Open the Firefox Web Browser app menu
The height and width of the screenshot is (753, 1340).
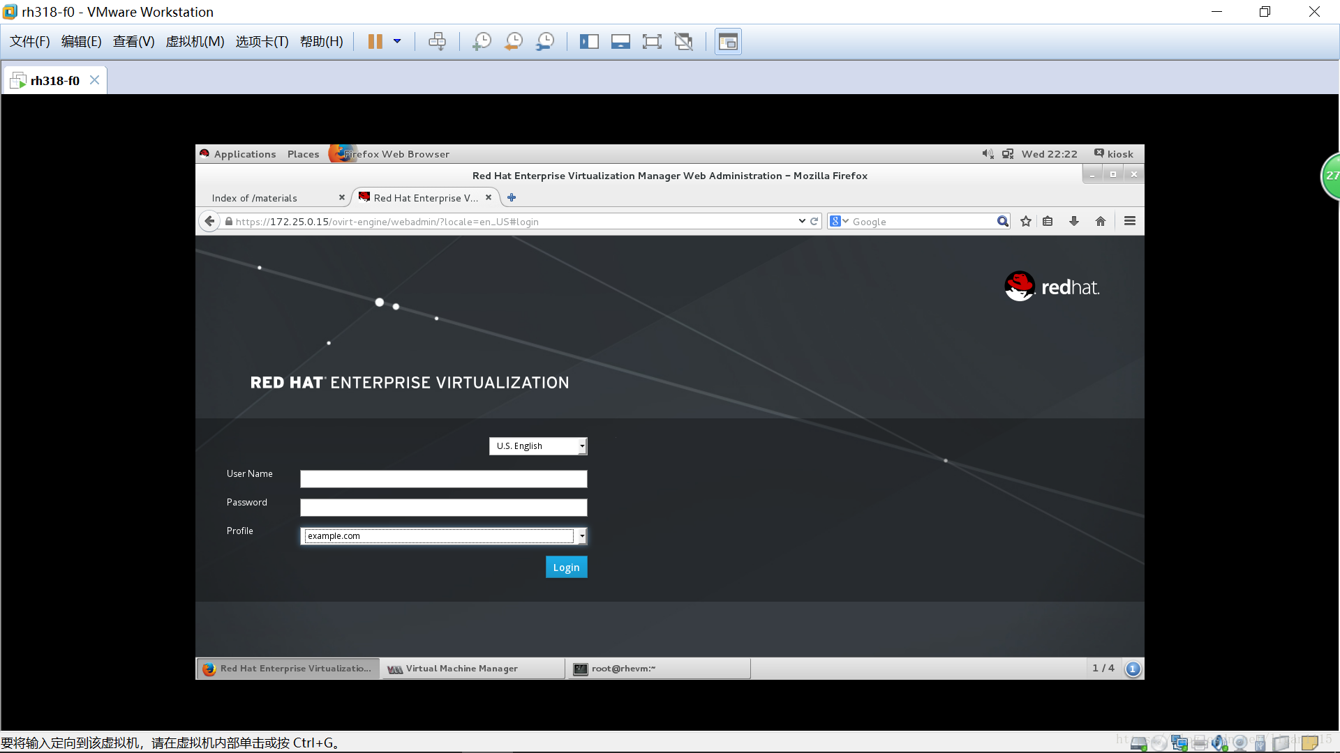pos(389,154)
